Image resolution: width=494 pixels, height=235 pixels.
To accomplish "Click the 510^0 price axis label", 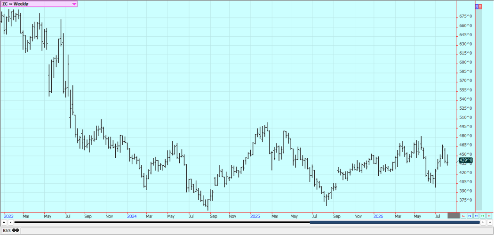I will click(466, 117).
